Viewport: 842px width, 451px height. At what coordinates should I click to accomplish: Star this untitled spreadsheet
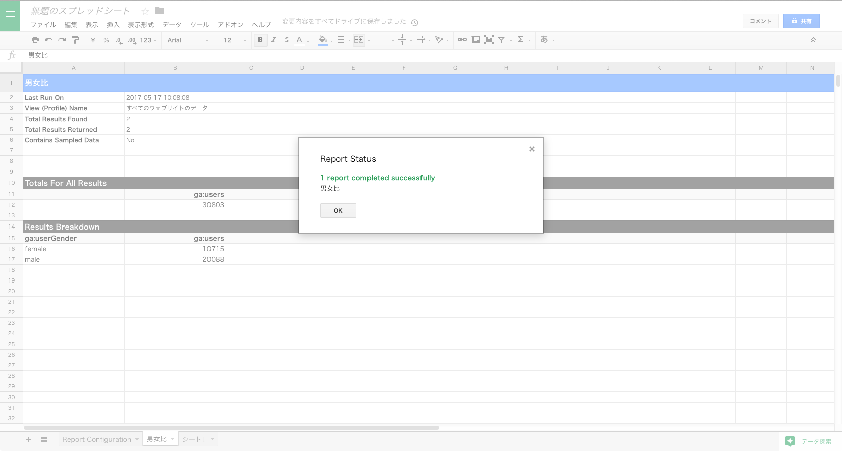(x=145, y=11)
